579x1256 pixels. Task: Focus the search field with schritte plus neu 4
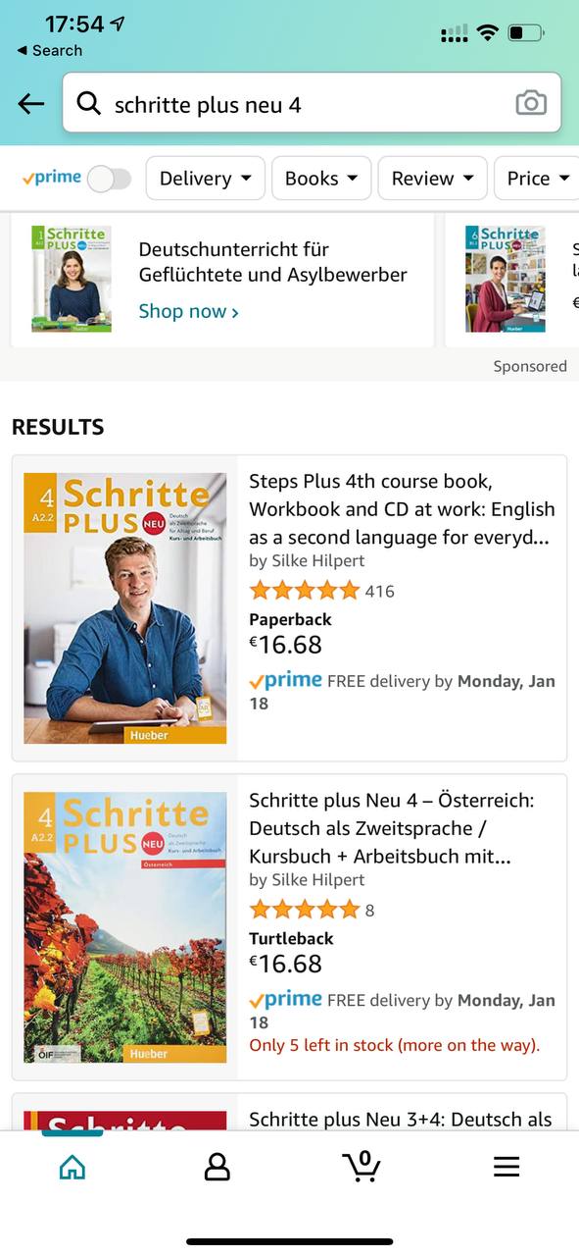pos(312,102)
